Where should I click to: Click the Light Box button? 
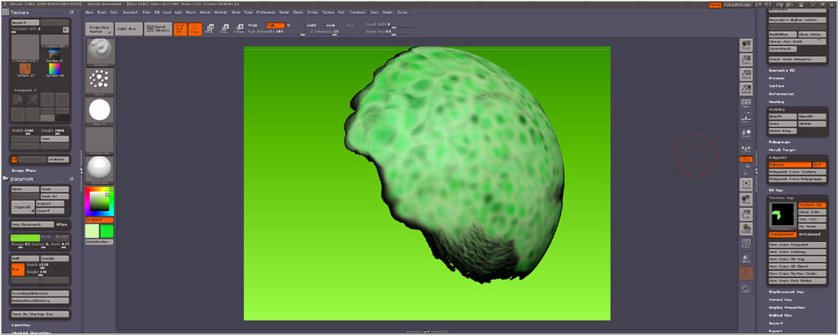[x=127, y=28]
